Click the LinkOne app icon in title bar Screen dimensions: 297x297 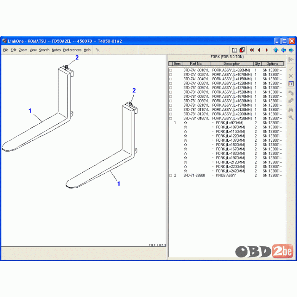click(4, 41)
